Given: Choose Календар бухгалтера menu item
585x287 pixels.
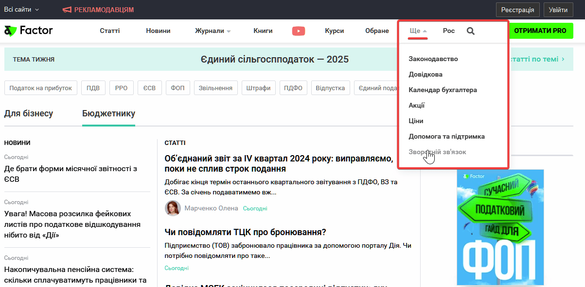Looking at the screenshot, I should [x=443, y=90].
